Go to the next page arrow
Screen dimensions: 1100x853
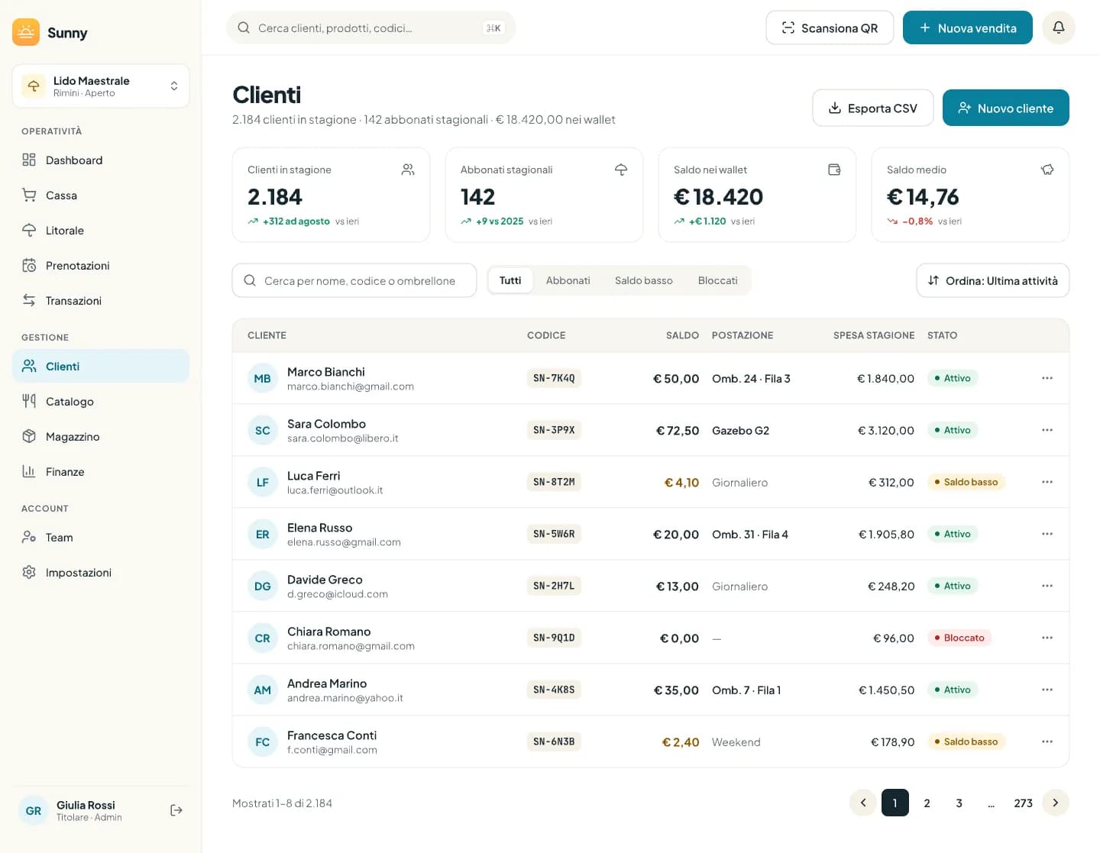pyautogui.click(x=1056, y=803)
